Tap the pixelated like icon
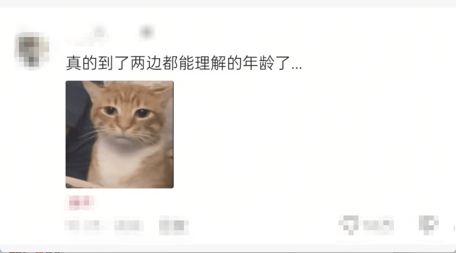 [349, 225]
